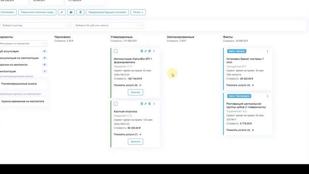Open three-dot menu on Костная пластика card
309x174 pixels.
154,104
